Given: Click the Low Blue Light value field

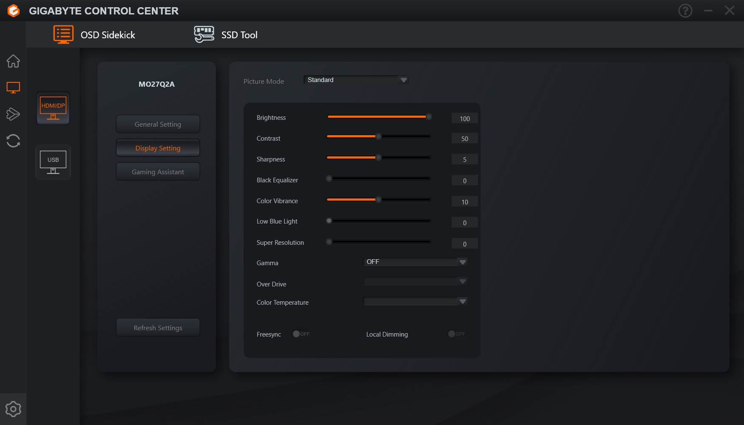Looking at the screenshot, I should (465, 222).
